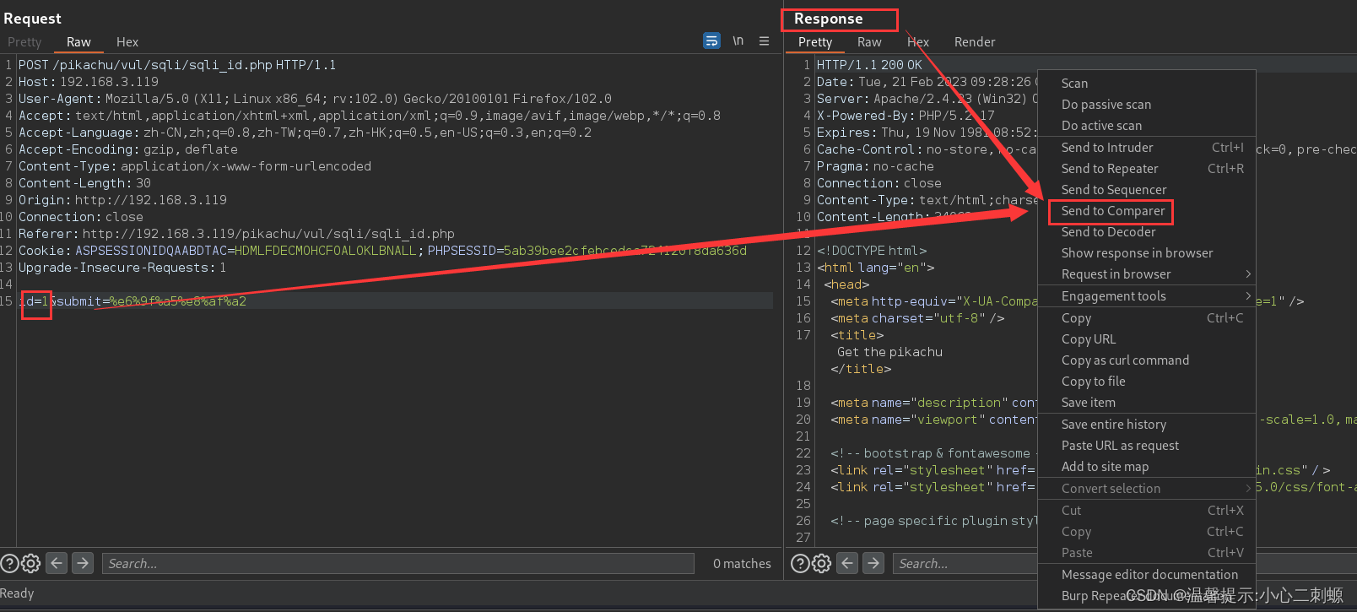Select Copy as curl command
The image size is (1357, 612).
pyautogui.click(x=1147, y=360)
